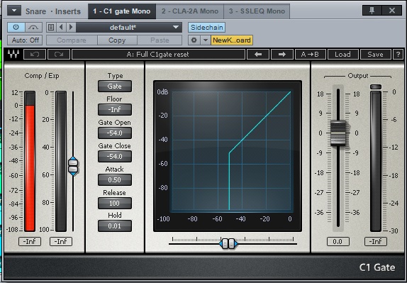Go to previous preset arrow
The height and width of the screenshot is (283, 407).
(x=61, y=27)
